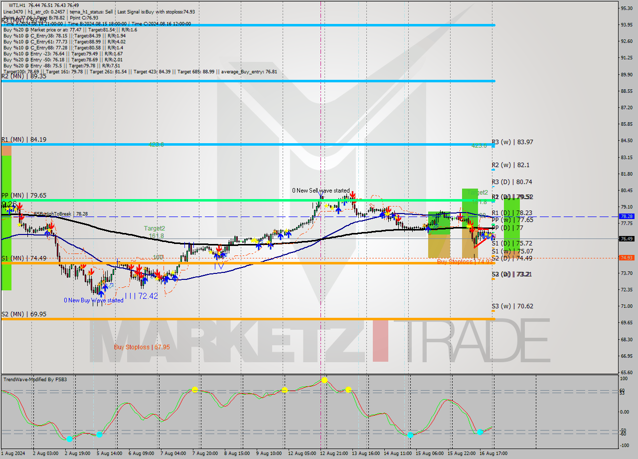The image size is (638, 459).
Task: Click the highest yellow dot on oscillator peak
Action: click(324, 380)
